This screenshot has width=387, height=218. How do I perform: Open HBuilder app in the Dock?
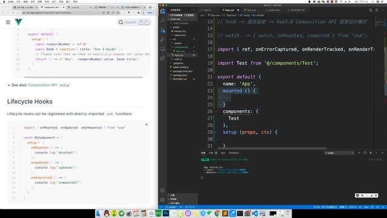click(158, 213)
